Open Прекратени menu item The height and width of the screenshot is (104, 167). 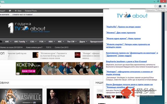(x=97, y=42)
